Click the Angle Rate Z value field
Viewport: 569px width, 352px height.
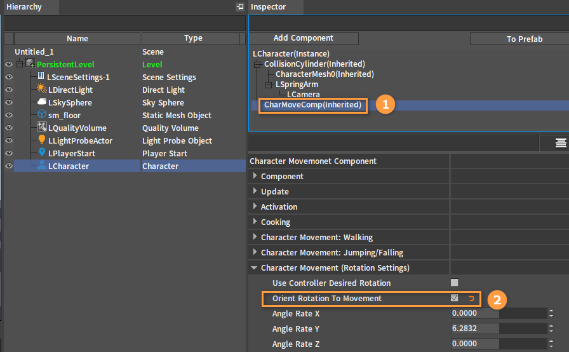click(499, 344)
